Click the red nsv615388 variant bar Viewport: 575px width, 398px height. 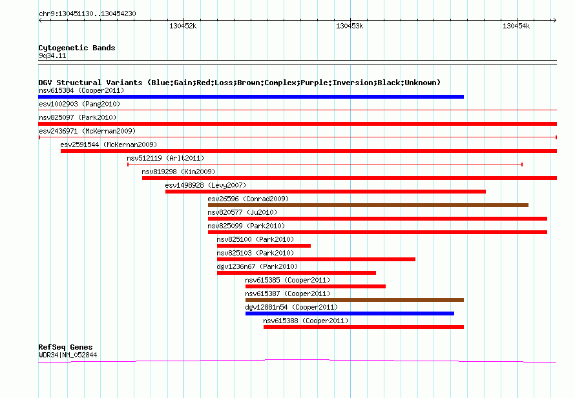(363, 327)
